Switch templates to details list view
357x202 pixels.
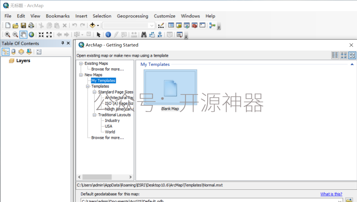click(335, 55)
